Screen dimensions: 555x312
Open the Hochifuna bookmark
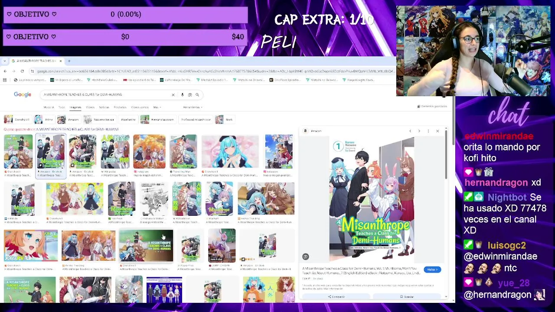pos(102,80)
